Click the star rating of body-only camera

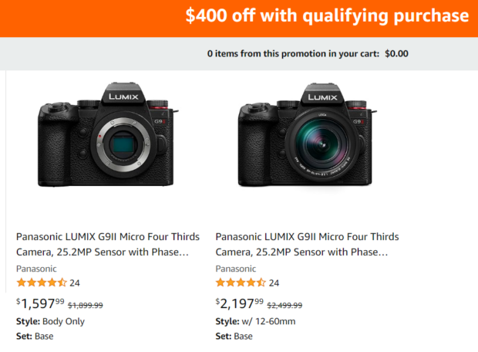click(x=42, y=283)
